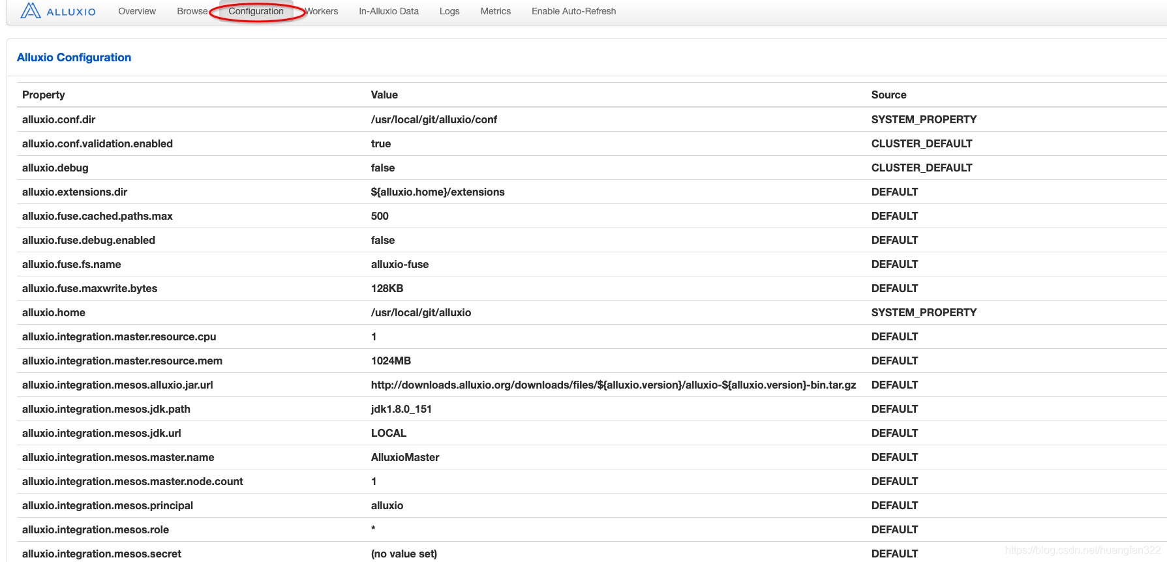Select alluxio.integration.mesos.master.name property

[x=118, y=457]
